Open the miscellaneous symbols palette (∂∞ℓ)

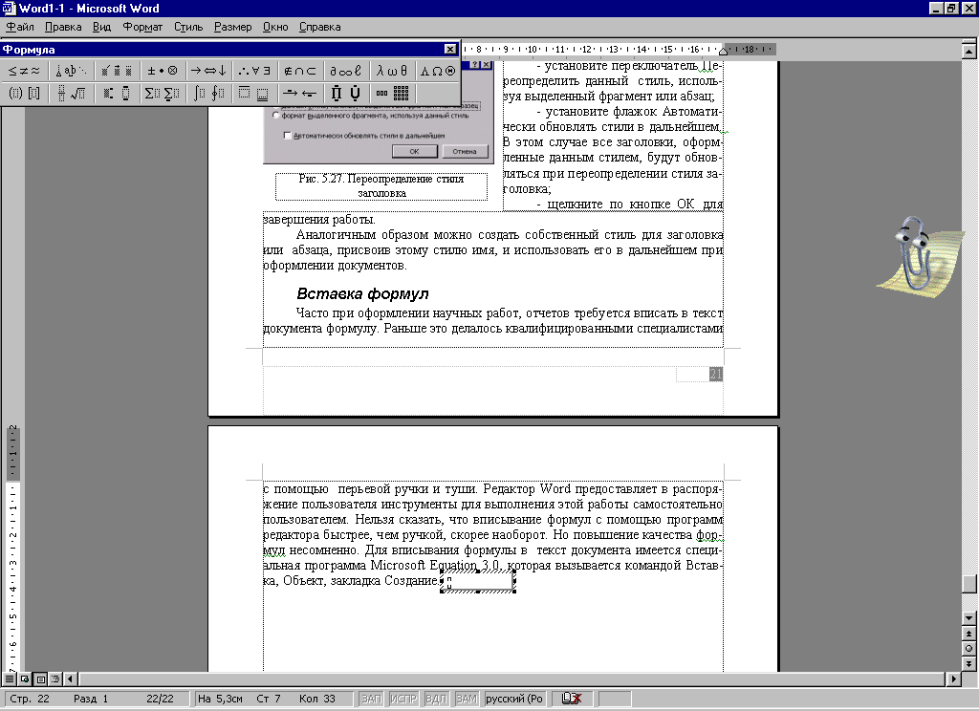[346, 71]
